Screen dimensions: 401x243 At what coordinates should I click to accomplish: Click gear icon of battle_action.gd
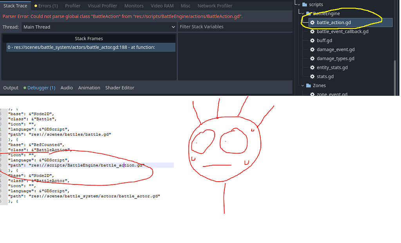[x=312, y=22]
